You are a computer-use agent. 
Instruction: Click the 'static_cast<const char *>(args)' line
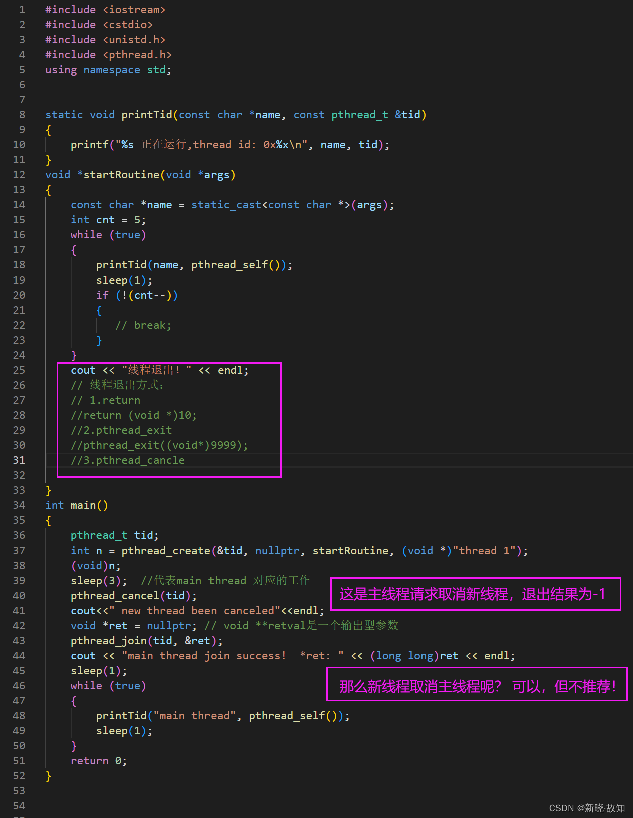click(233, 205)
